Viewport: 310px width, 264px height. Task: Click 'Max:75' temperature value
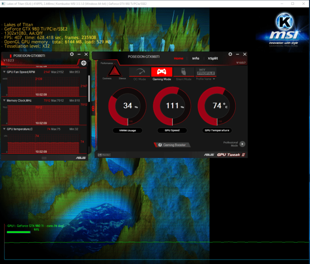click(x=56, y=129)
